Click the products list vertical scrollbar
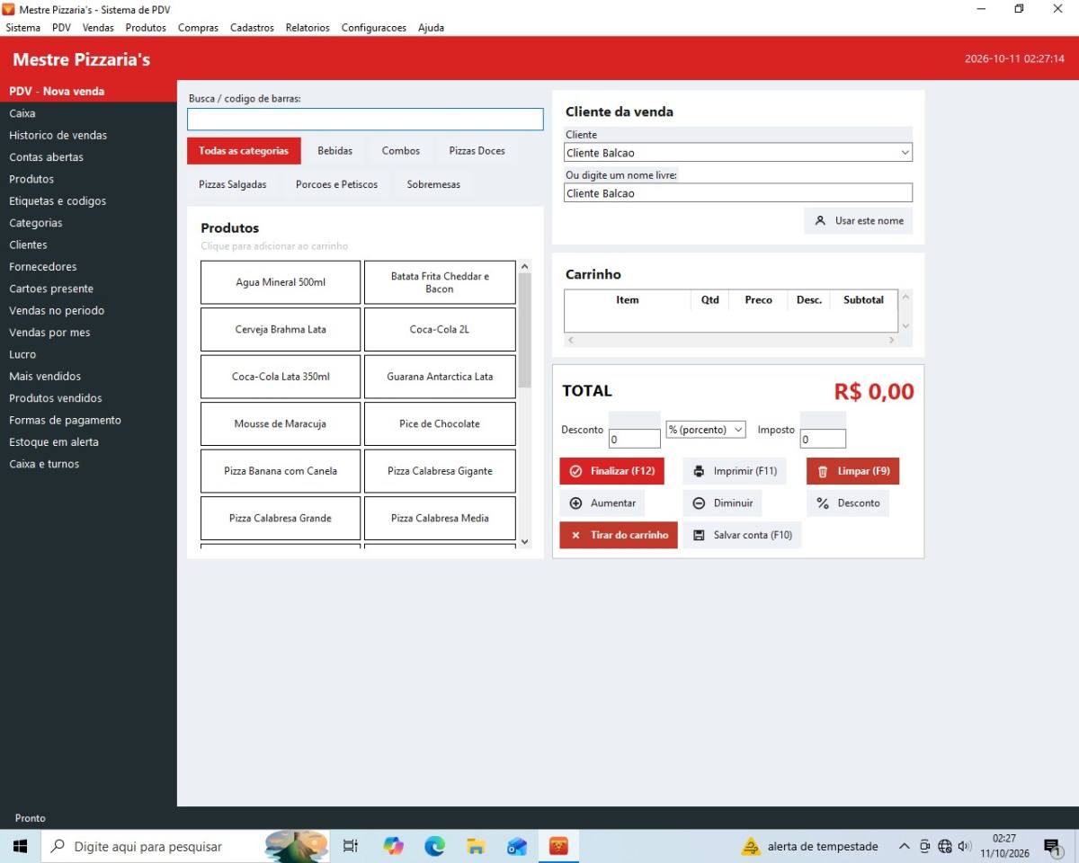This screenshot has width=1079, height=863. (x=525, y=405)
